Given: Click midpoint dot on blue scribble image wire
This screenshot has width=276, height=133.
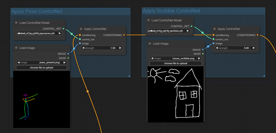Looking at the screenshot, I should pos(208,46).
